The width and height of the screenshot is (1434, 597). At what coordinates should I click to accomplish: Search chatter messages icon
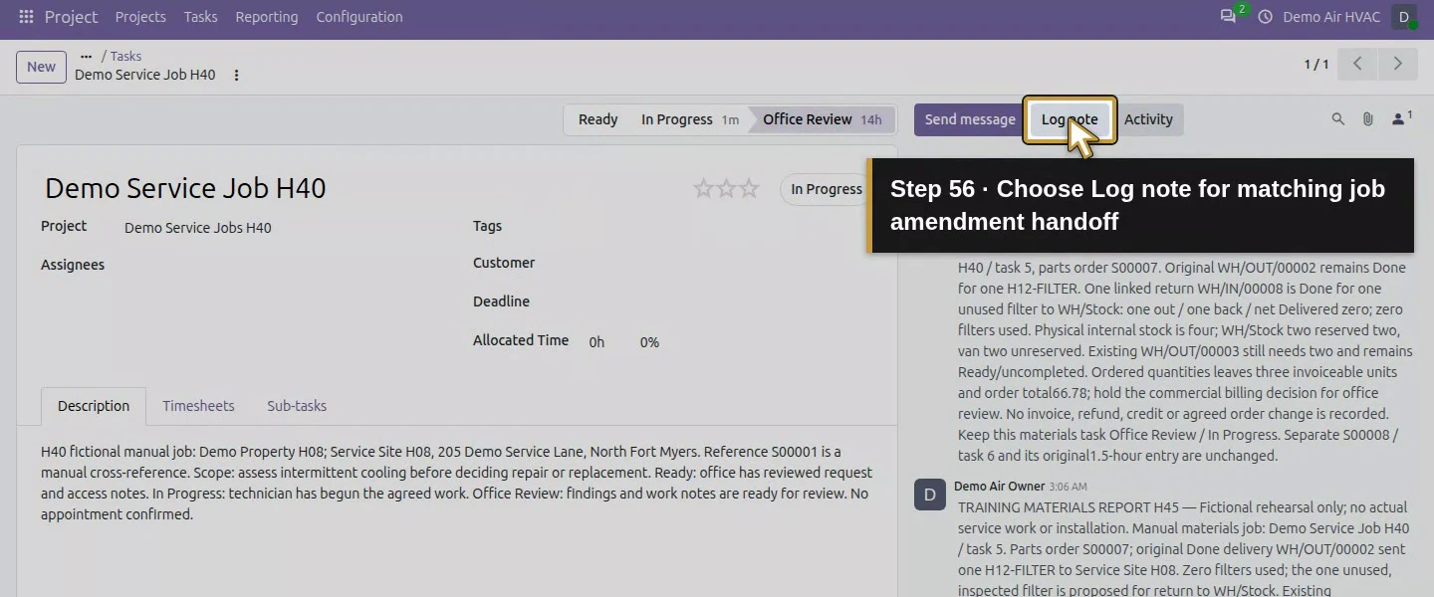pyautogui.click(x=1337, y=119)
